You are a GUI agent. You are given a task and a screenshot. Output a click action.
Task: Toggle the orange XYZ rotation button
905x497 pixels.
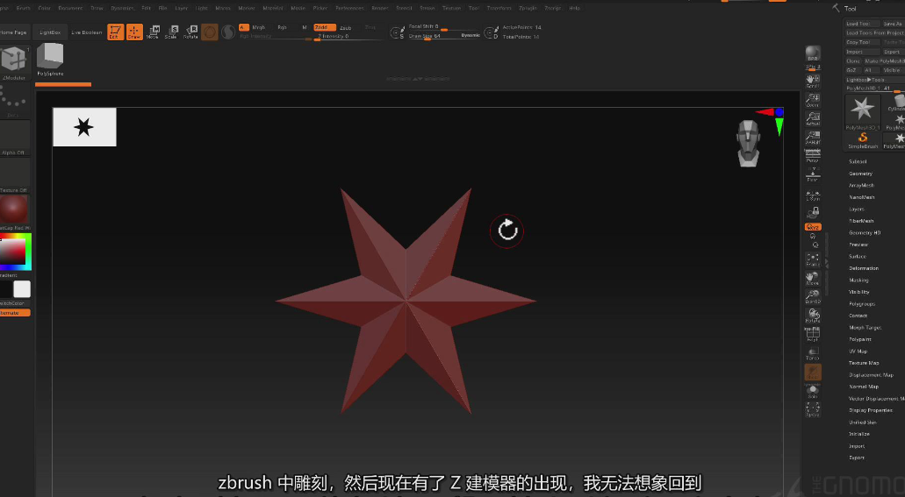(x=813, y=227)
